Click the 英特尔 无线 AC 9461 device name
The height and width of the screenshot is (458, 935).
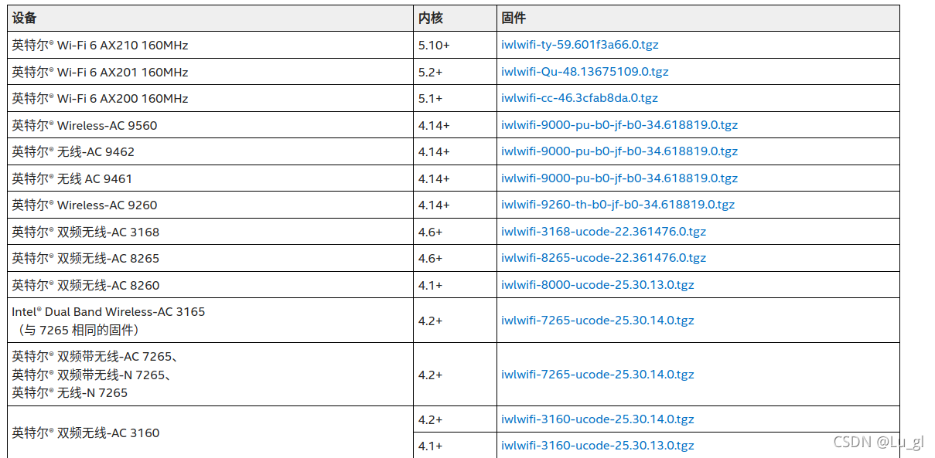point(72,178)
